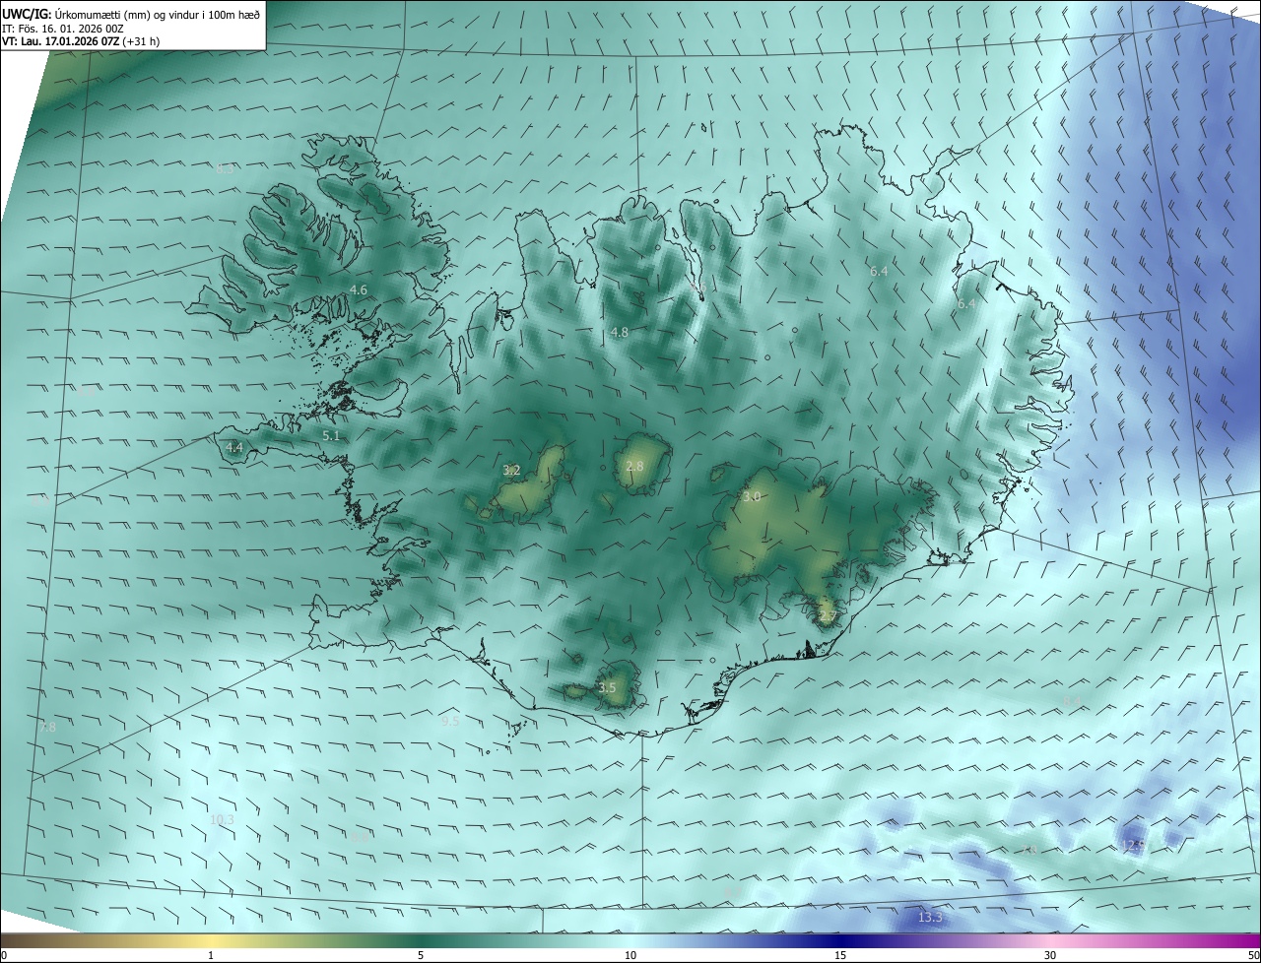Click the 8.3 value over the northwest sea
The width and height of the screenshot is (1261, 963).
pos(225,168)
